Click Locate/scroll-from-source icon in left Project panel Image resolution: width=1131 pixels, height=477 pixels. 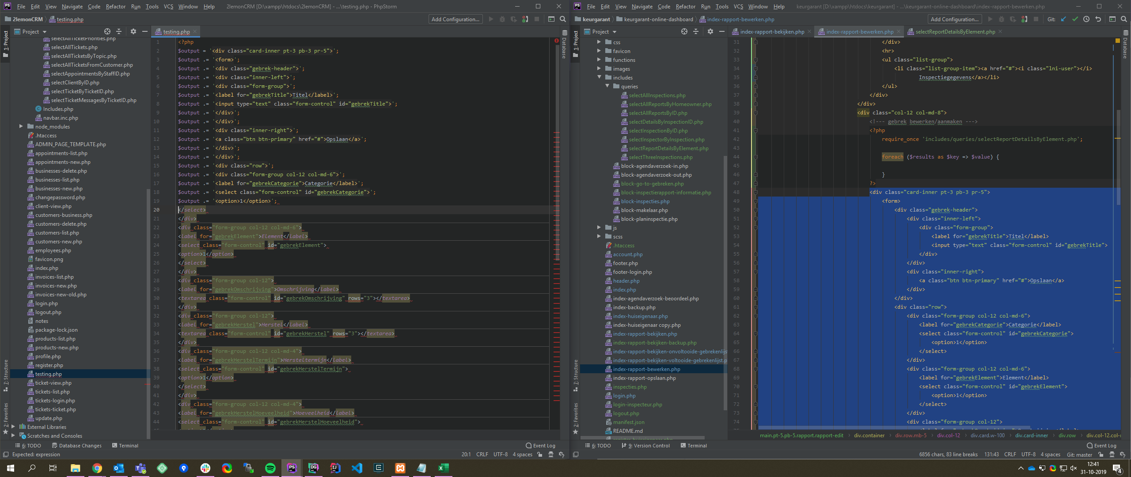point(107,31)
